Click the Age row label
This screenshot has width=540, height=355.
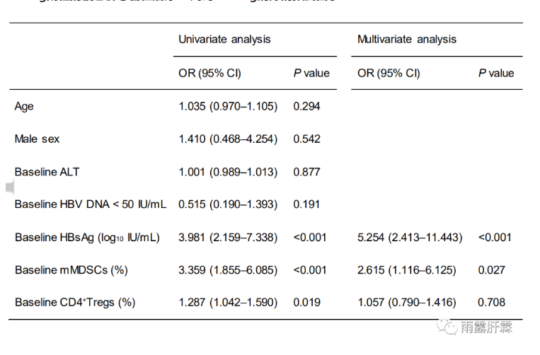(x=24, y=107)
